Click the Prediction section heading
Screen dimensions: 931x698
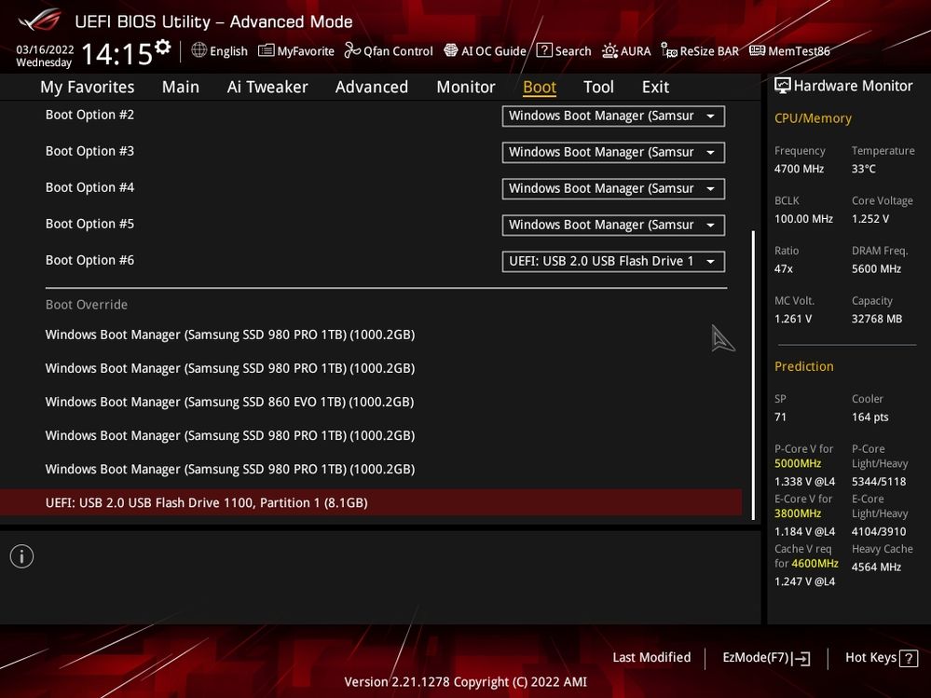[804, 367]
